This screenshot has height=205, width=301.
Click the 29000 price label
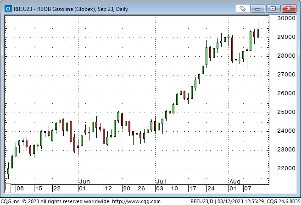click(286, 37)
